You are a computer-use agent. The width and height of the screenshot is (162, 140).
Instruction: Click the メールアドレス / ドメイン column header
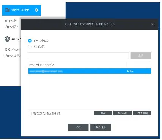click(x=77, y=65)
